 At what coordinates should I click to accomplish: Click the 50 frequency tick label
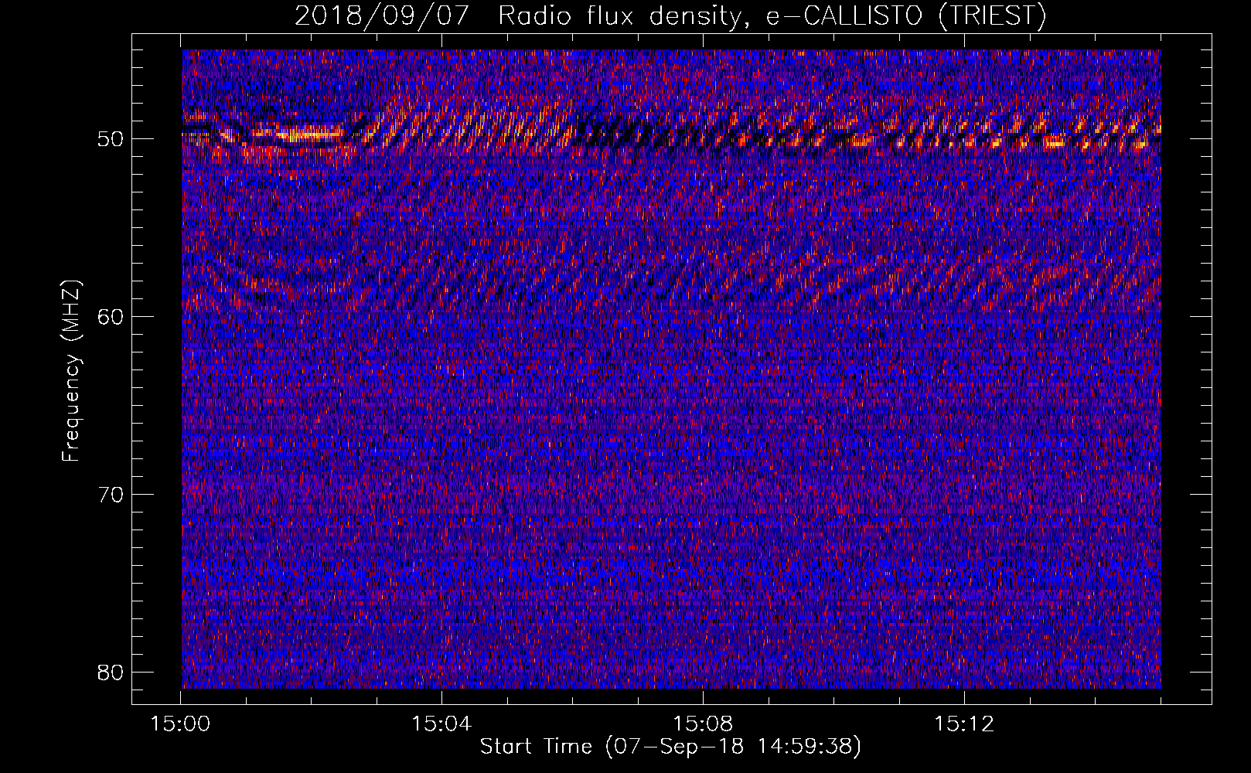tap(111, 139)
